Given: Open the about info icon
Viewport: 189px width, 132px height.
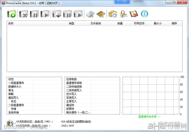Looking at the screenshot, I should (x=144, y=14).
